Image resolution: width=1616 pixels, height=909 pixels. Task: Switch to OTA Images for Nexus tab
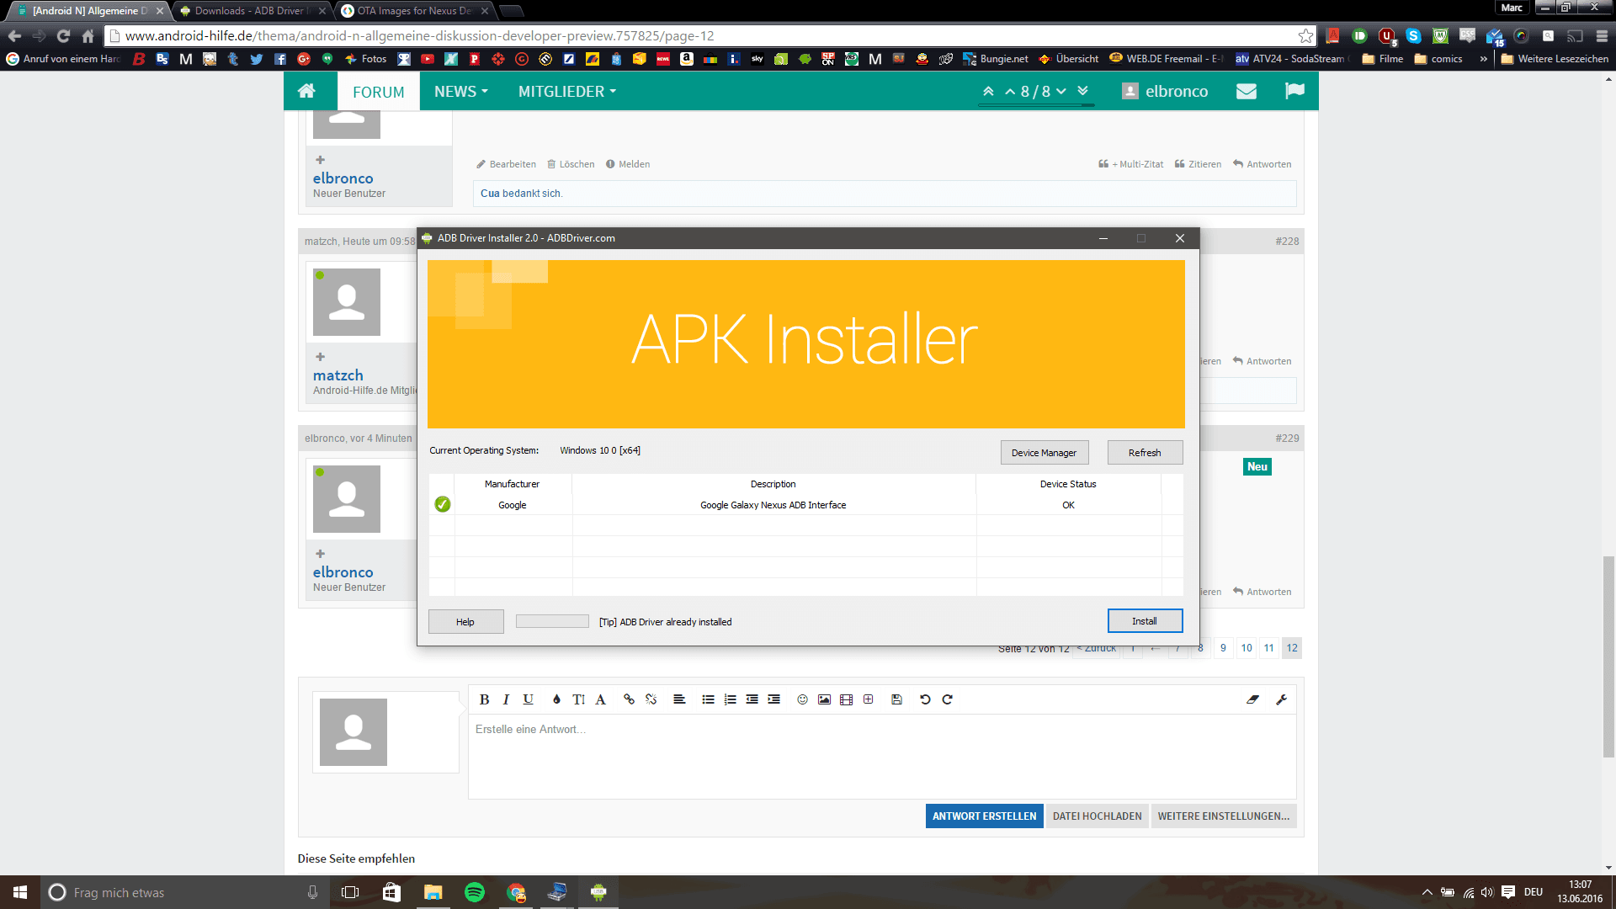point(414,11)
